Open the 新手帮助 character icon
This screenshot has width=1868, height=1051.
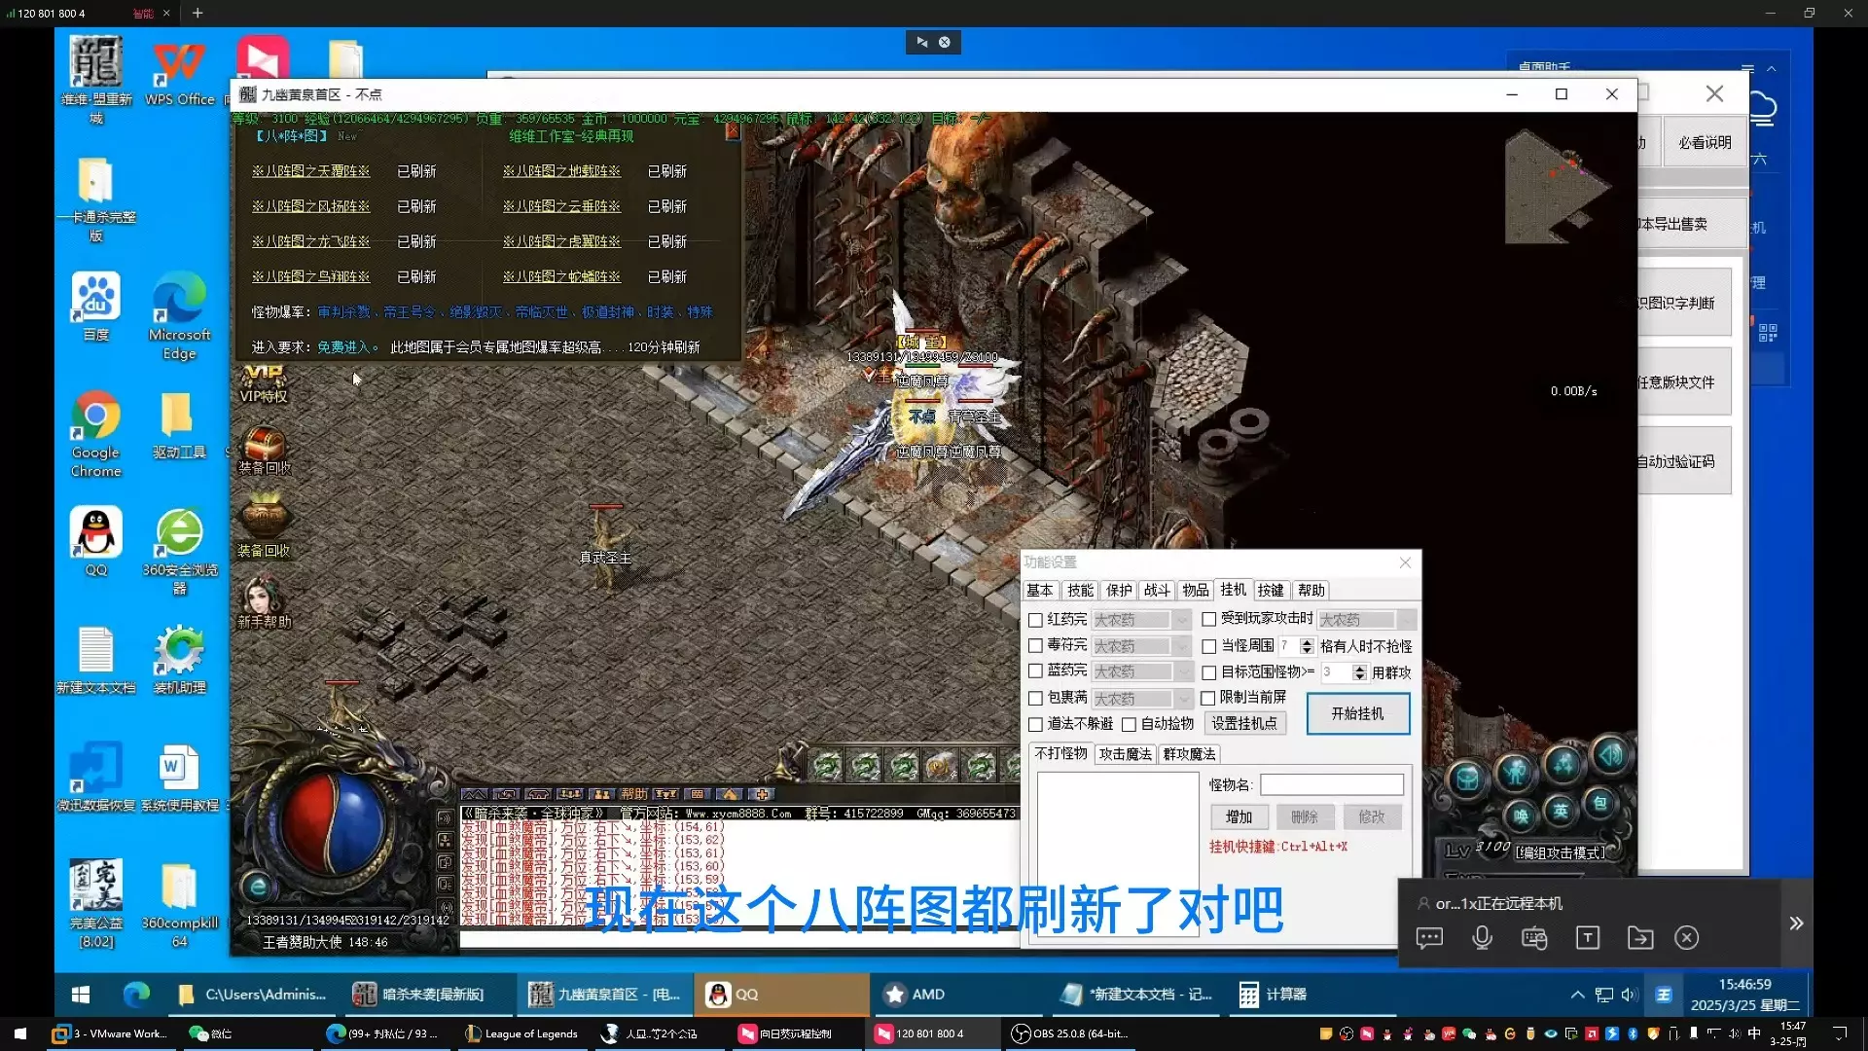coord(264,601)
